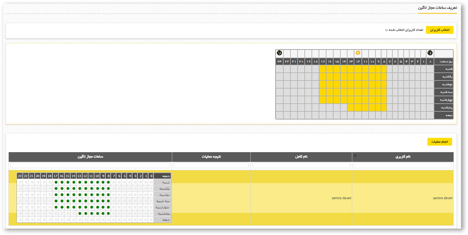
Task: Toggle the شنبه hour 12 cell in the top grid
Action: click(358, 69)
